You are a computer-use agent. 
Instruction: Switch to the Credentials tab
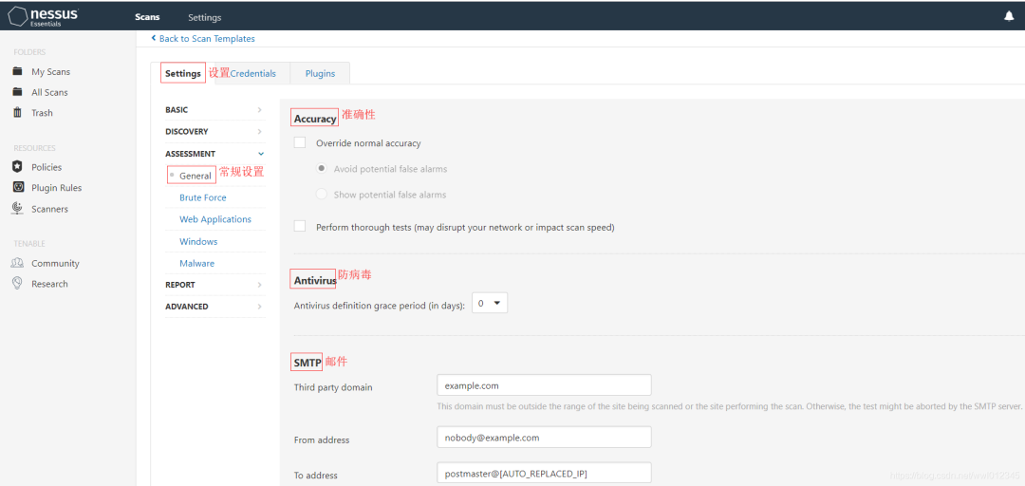tap(253, 73)
